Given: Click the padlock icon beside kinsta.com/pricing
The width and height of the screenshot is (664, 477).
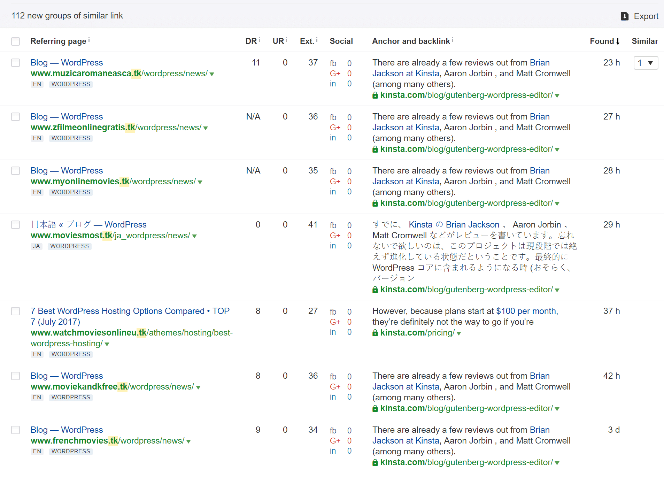Looking at the screenshot, I should tap(375, 333).
